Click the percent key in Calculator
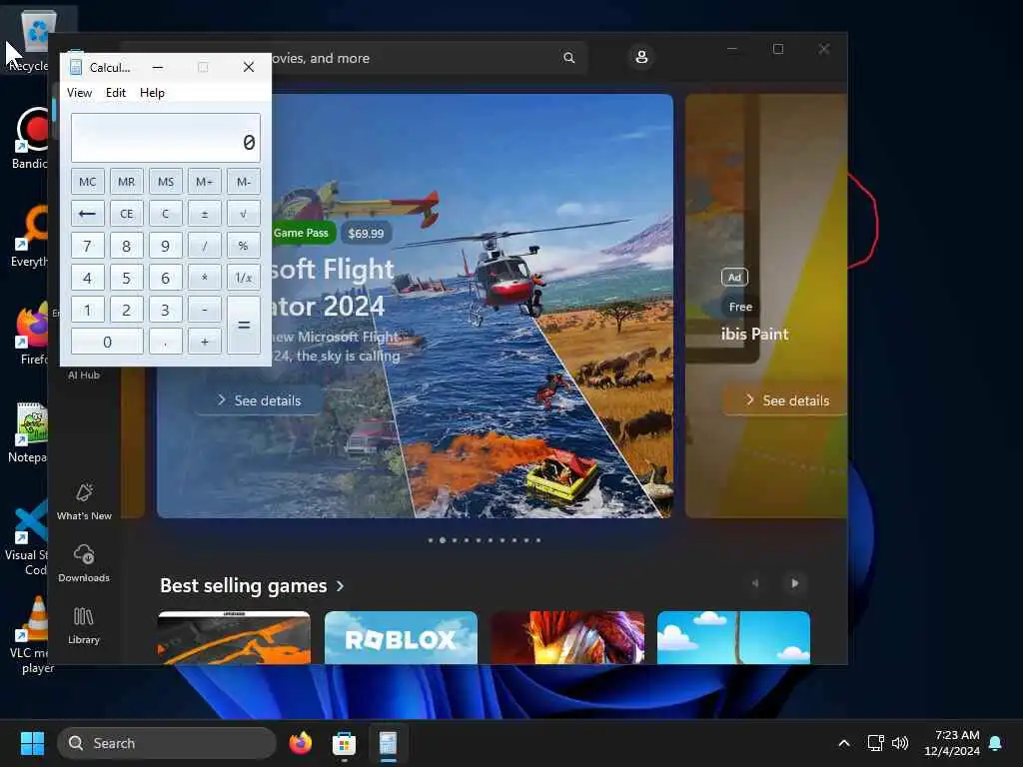Viewport: 1023px width, 767px height. [x=244, y=246]
